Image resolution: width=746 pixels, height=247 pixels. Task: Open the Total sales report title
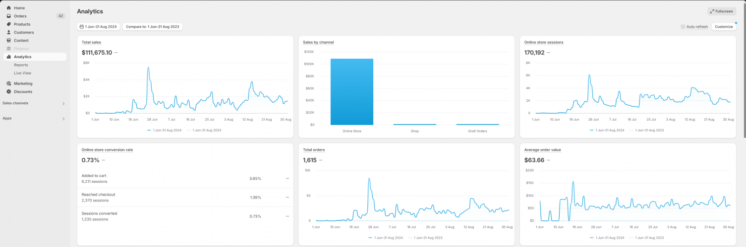pos(91,42)
